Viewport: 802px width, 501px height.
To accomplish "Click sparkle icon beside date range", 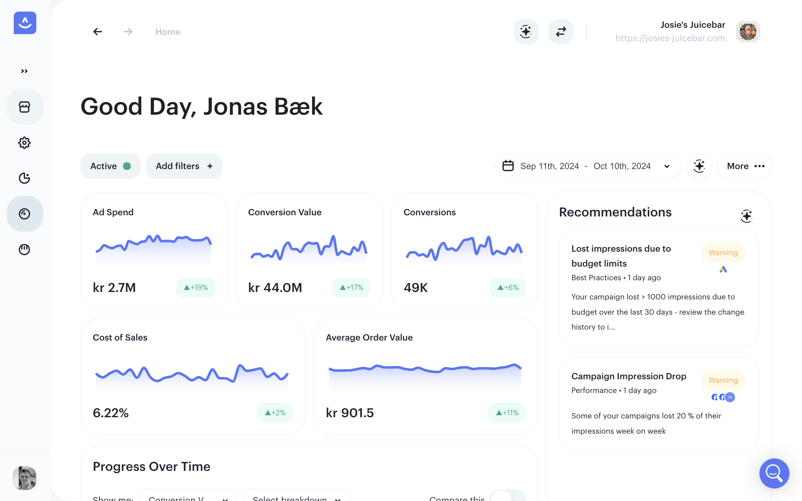I will [x=699, y=166].
